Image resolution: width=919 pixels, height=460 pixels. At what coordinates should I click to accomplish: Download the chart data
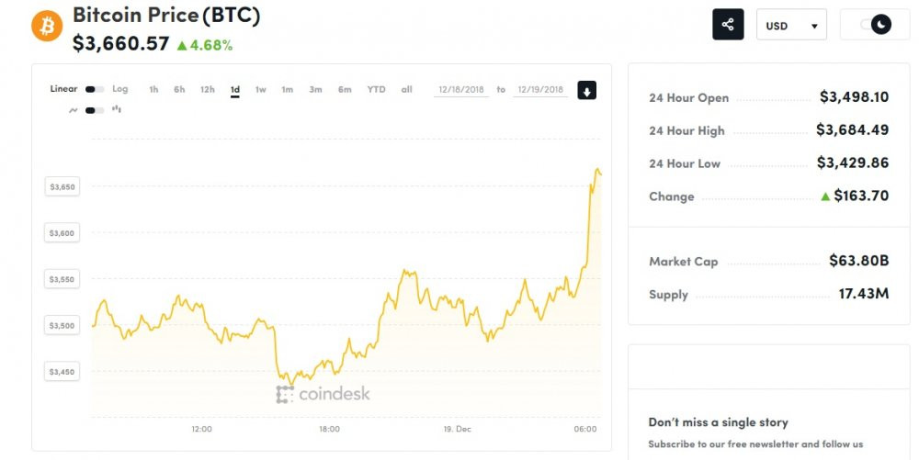click(586, 90)
